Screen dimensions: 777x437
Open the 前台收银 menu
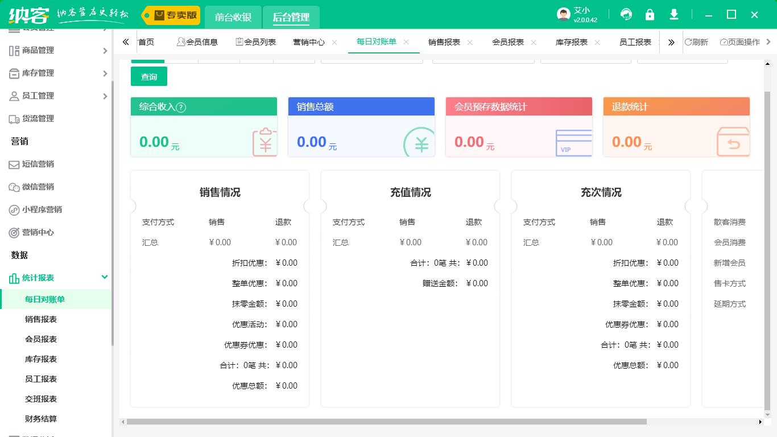point(233,17)
